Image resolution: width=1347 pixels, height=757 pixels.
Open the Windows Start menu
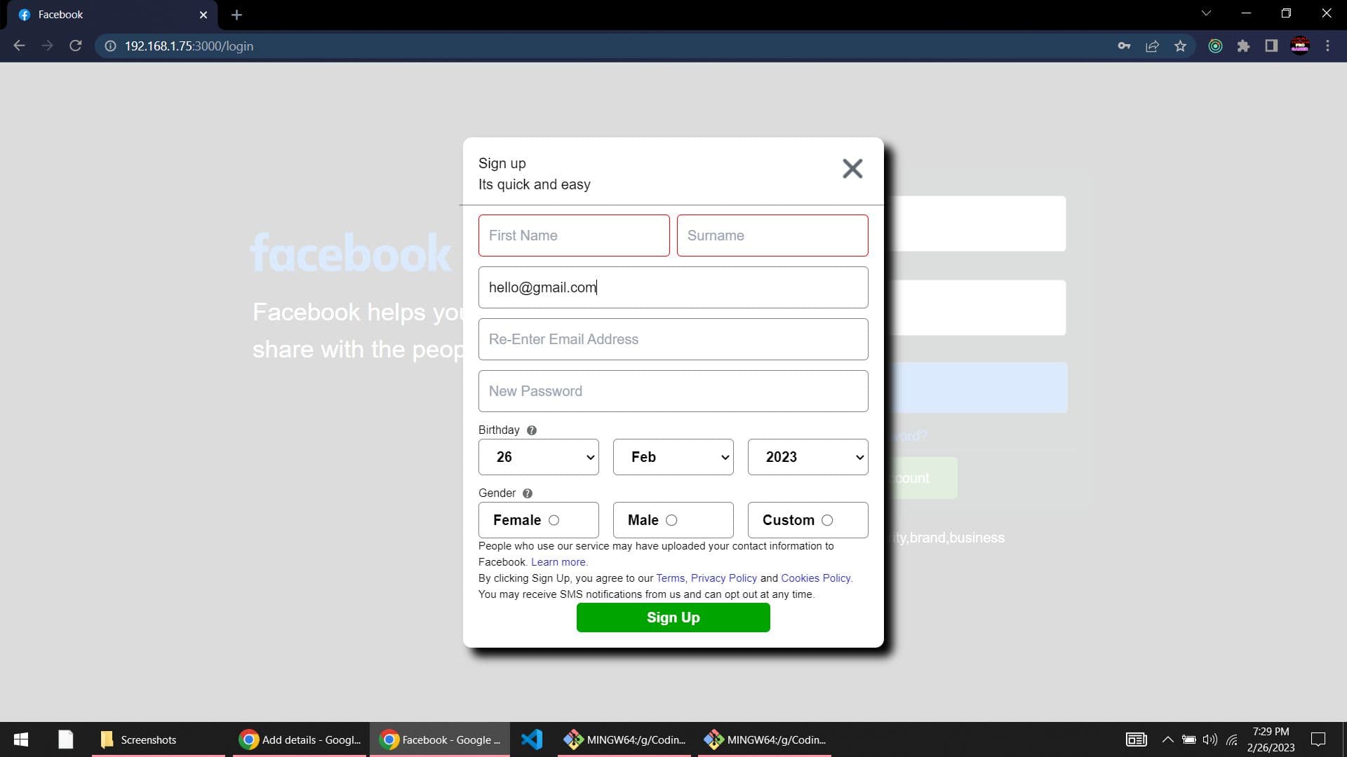click(21, 739)
